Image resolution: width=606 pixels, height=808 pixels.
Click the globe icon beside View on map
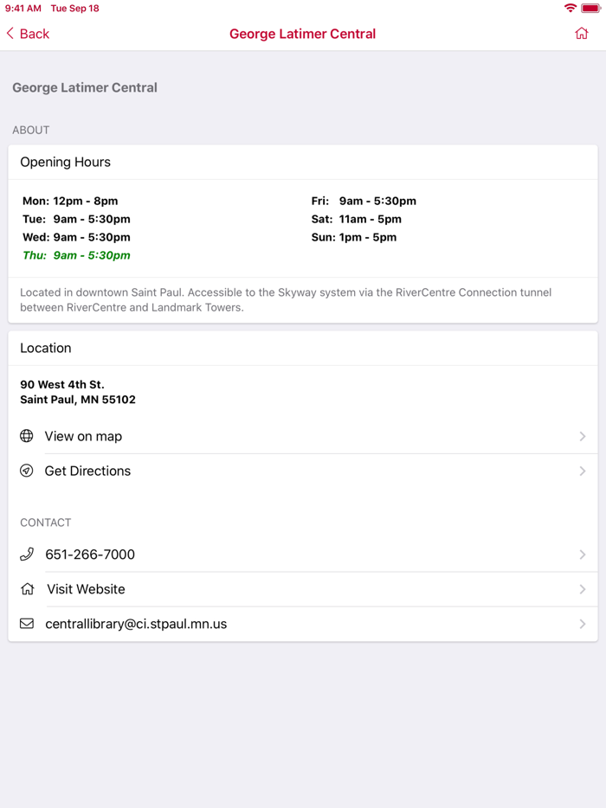click(27, 436)
